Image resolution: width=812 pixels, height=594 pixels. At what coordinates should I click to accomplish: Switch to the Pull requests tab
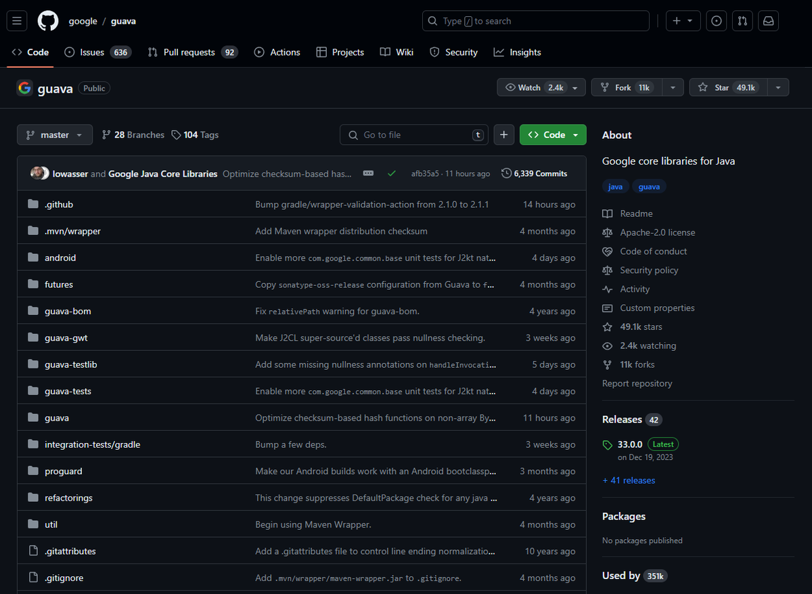pyautogui.click(x=192, y=52)
